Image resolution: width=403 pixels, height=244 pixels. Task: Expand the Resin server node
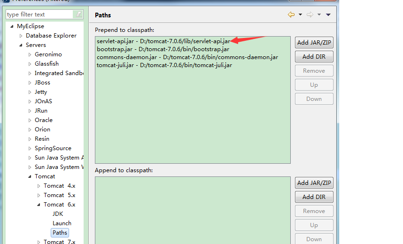[30, 139]
